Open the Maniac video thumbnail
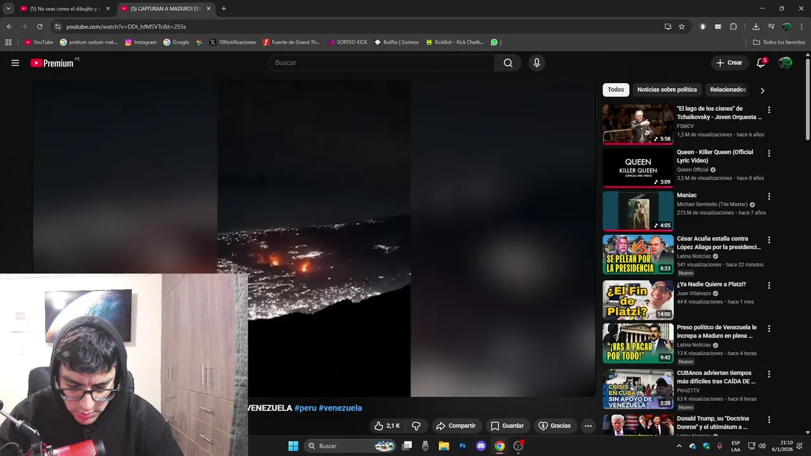Image resolution: width=811 pixels, height=456 pixels. point(638,211)
